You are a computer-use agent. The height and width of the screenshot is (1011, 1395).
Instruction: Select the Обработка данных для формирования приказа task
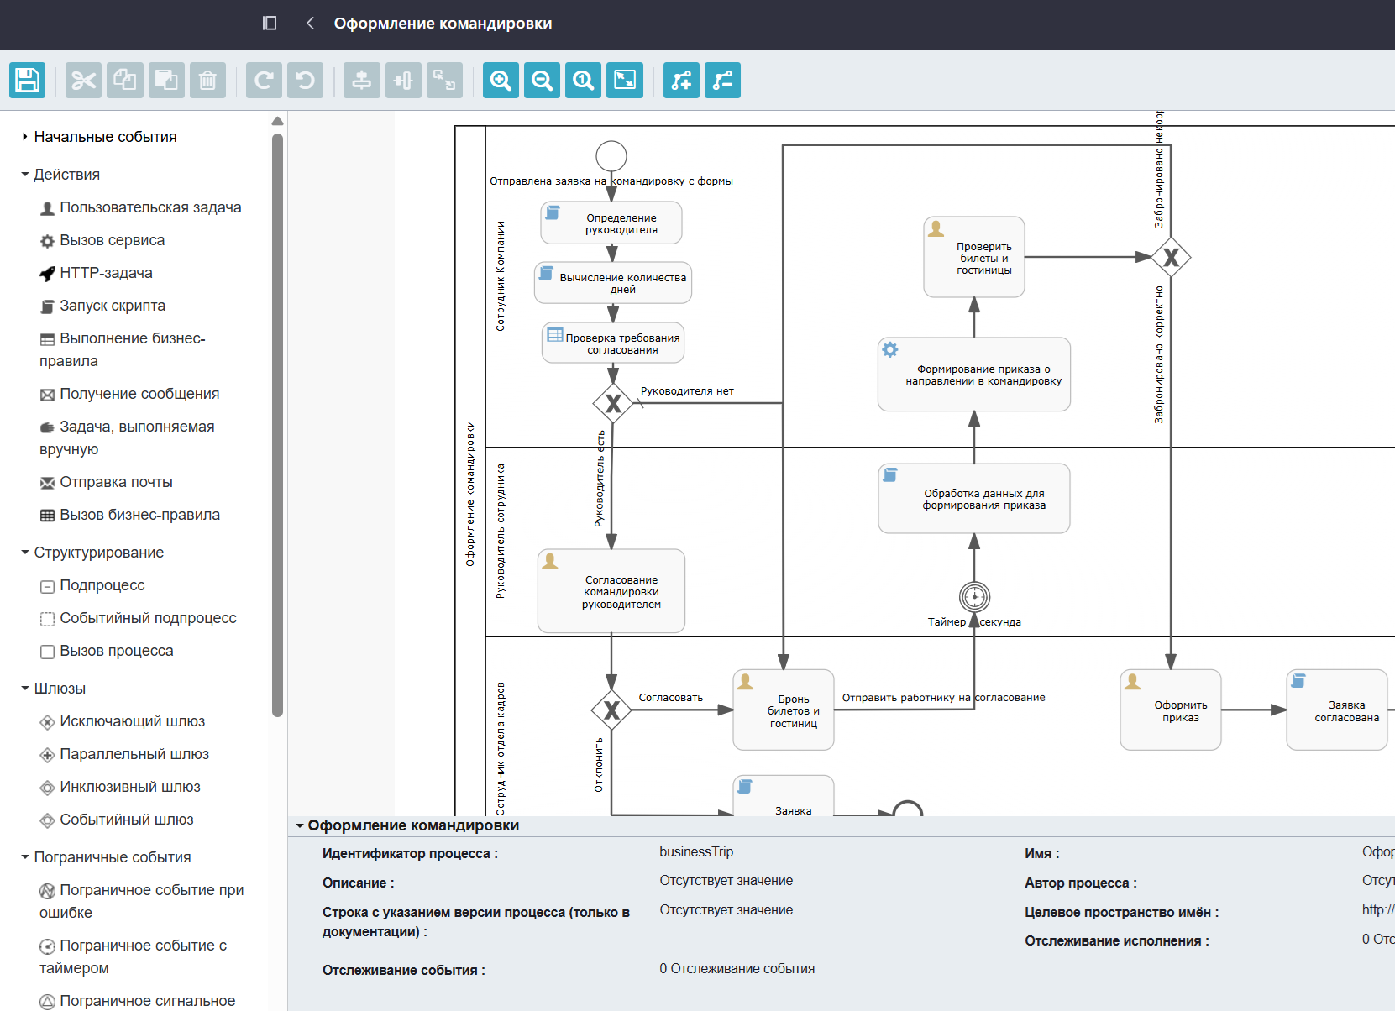pos(974,499)
